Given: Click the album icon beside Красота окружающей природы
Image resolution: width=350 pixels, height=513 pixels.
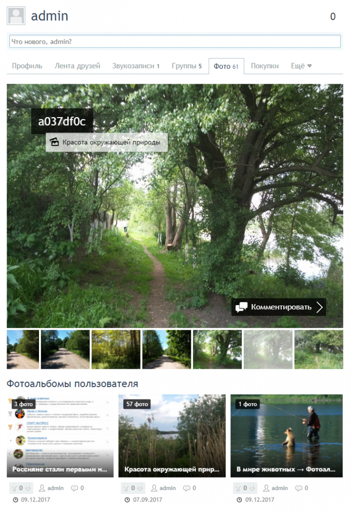Looking at the screenshot, I should (54, 142).
